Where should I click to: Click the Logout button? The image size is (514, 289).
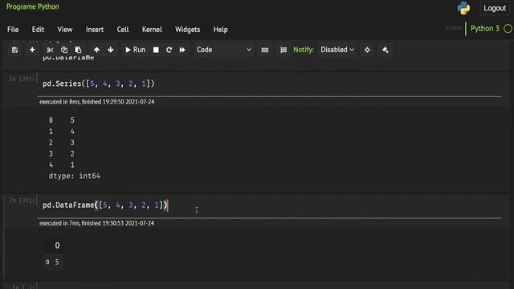pyautogui.click(x=495, y=8)
